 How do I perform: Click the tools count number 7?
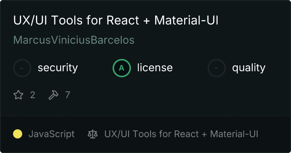coord(68,95)
